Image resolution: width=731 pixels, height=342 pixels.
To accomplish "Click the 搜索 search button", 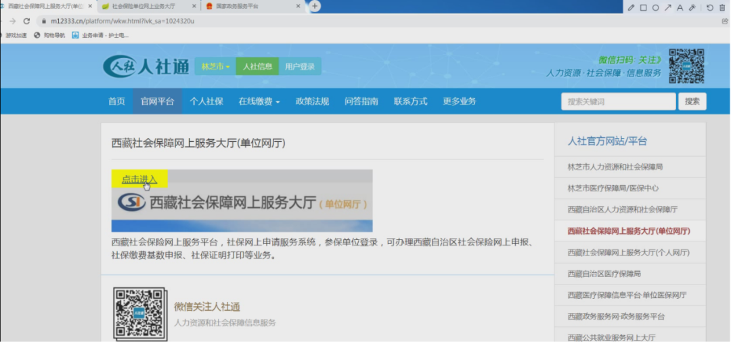I will pyautogui.click(x=692, y=101).
